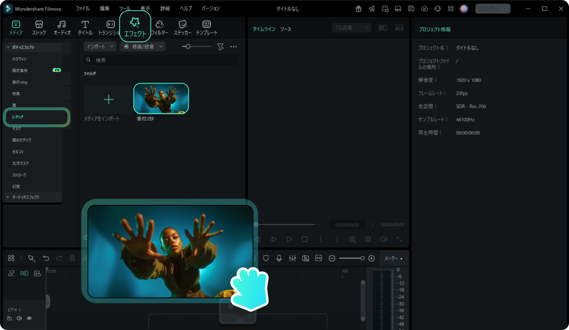Select the マスク effect category
The height and width of the screenshot is (330, 569).
coord(17,128)
